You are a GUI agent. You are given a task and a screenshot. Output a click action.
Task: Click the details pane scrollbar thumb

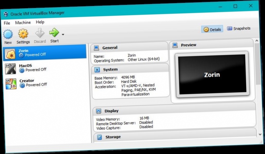tap(257, 64)
